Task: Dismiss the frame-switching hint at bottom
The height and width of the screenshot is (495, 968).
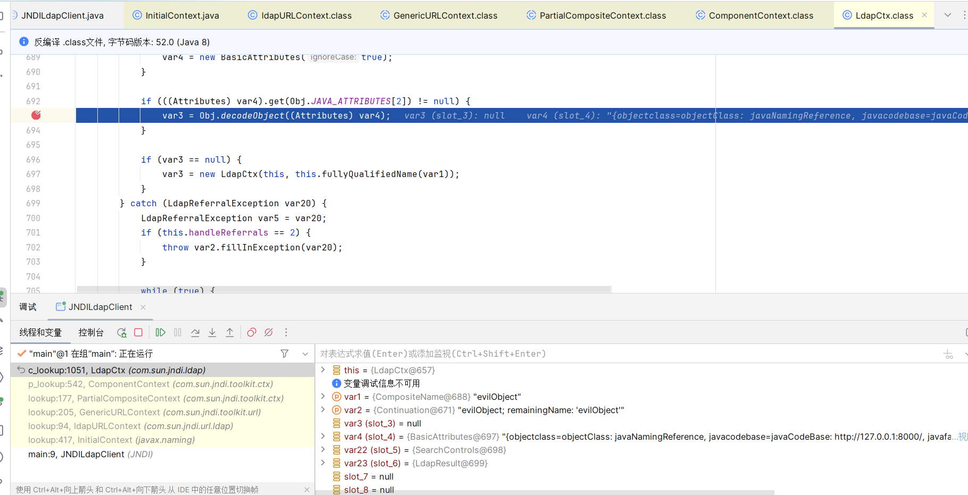Action: (307, 490)
